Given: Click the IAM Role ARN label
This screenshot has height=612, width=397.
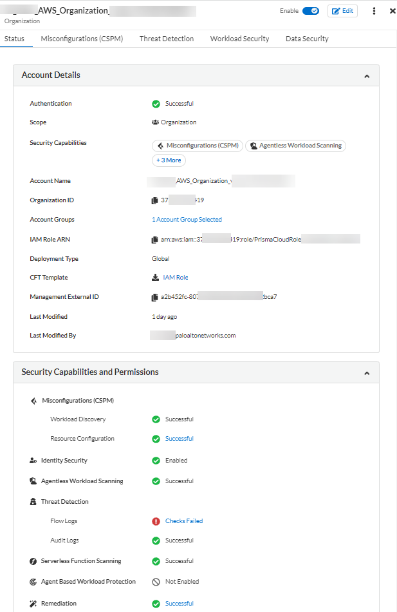Looking at the screenshot, I should pyautogui.click(x=50, y=240).
